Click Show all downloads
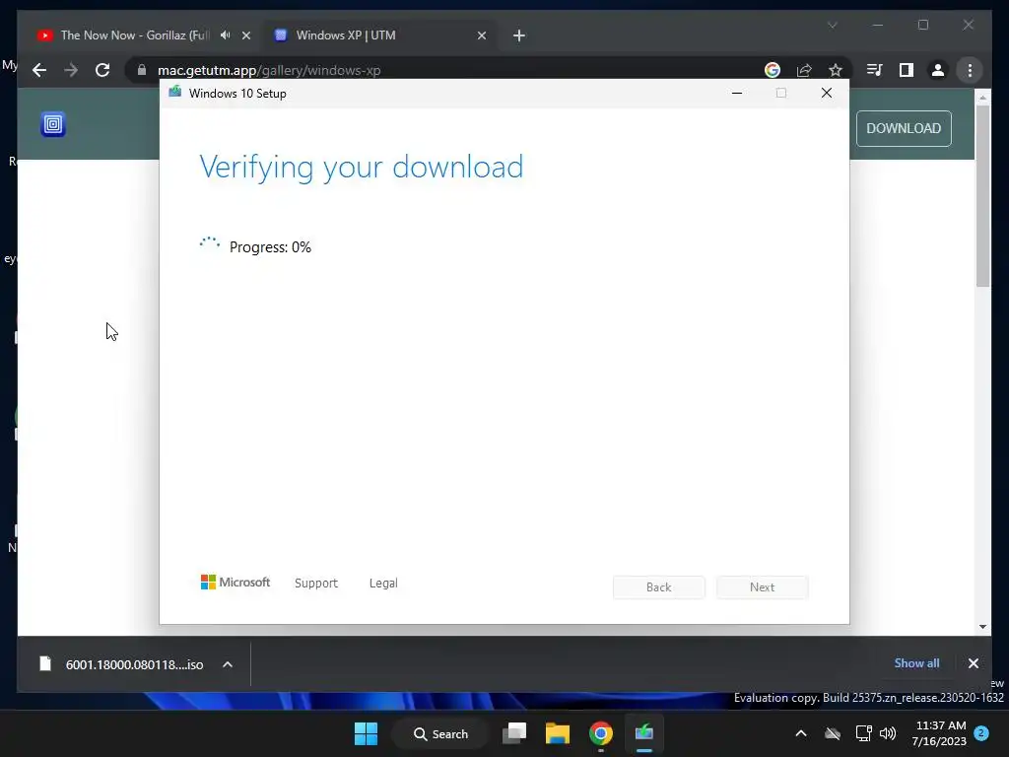Image resolution: width=1009 pixels, height=757 pixels. coord(916,663)
